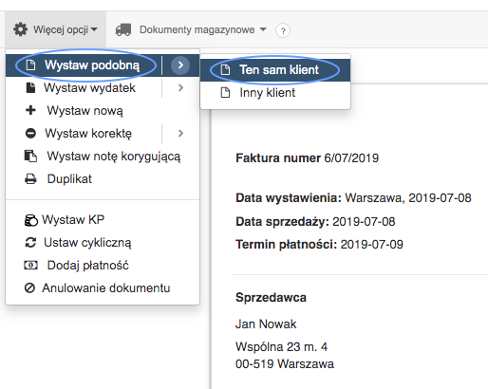Open the Wystaw wydatek submenu chevron
This screenshot has height=389, width=488.
click(x=180, y=88)
